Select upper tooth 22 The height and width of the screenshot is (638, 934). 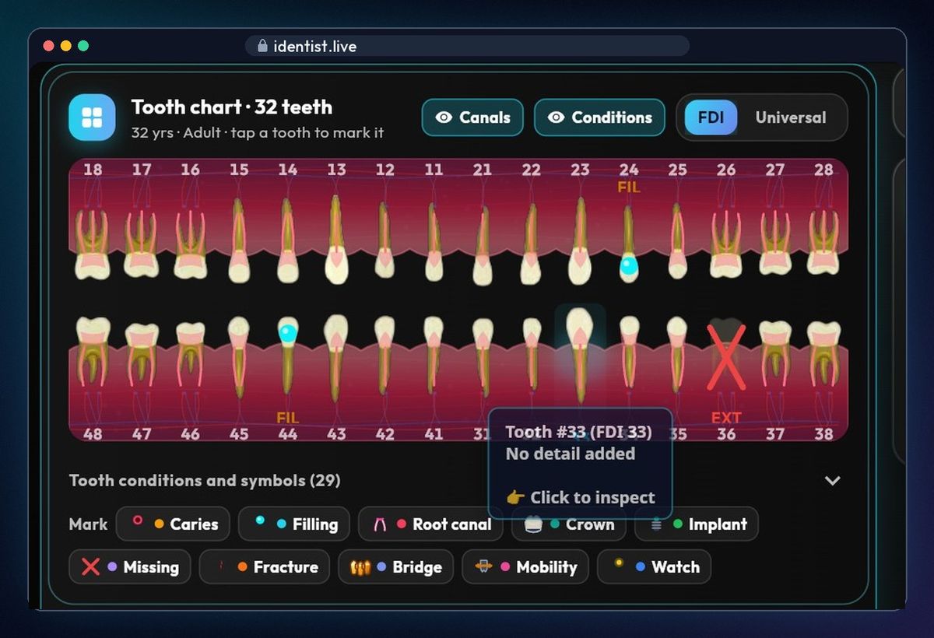pos(531,243)
